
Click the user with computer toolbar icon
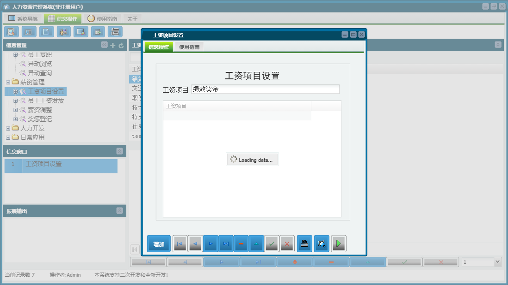click(63, 32)
